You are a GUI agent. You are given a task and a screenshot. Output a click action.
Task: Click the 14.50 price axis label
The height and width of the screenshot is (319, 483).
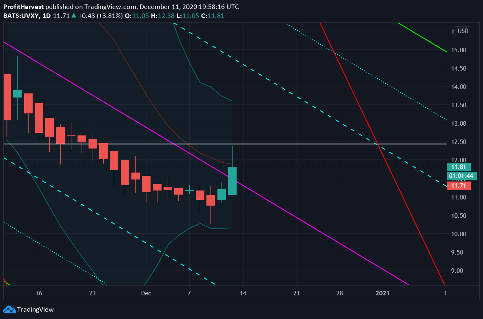pos(459,69)
